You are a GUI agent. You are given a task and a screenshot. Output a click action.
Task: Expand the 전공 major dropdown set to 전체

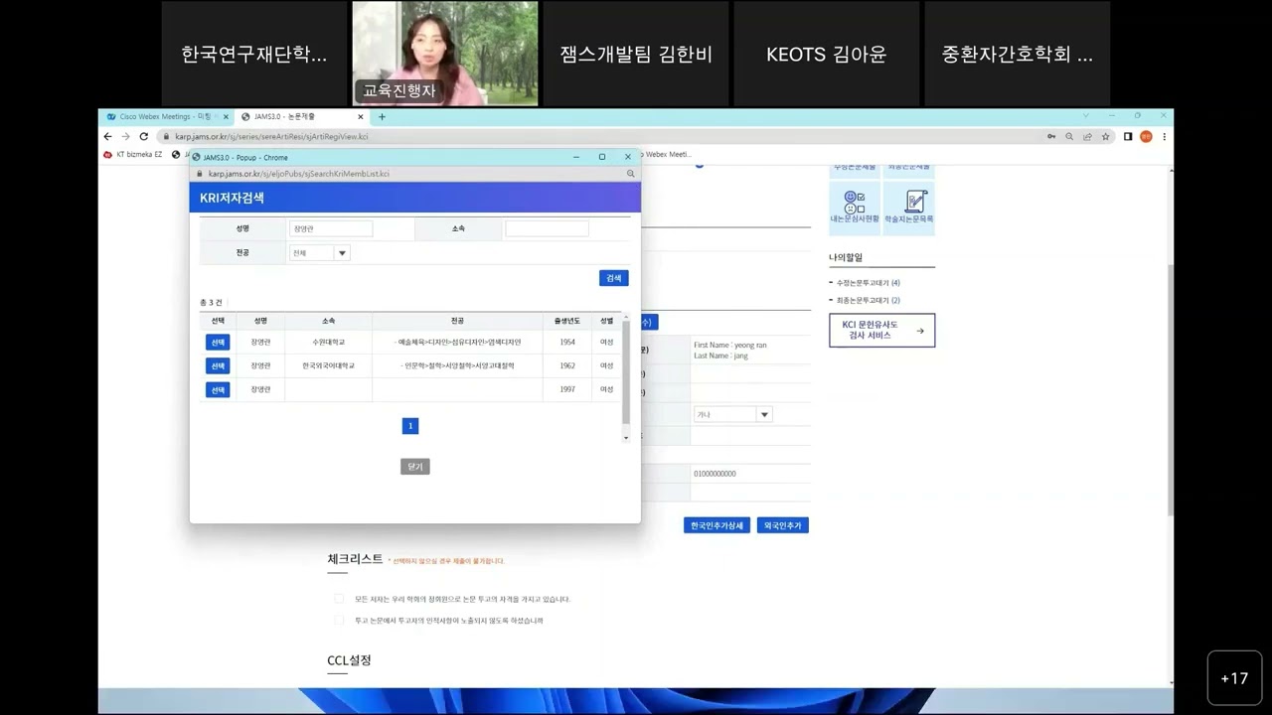[x=342, y=253]
